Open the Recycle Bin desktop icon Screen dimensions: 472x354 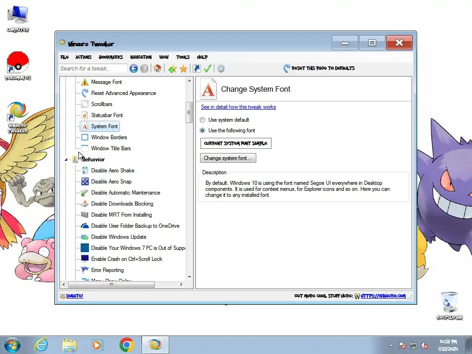pos(449,305)
